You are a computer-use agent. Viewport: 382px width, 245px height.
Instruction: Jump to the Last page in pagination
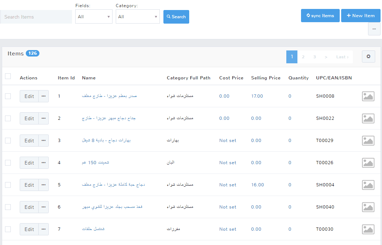pos(342,57)
